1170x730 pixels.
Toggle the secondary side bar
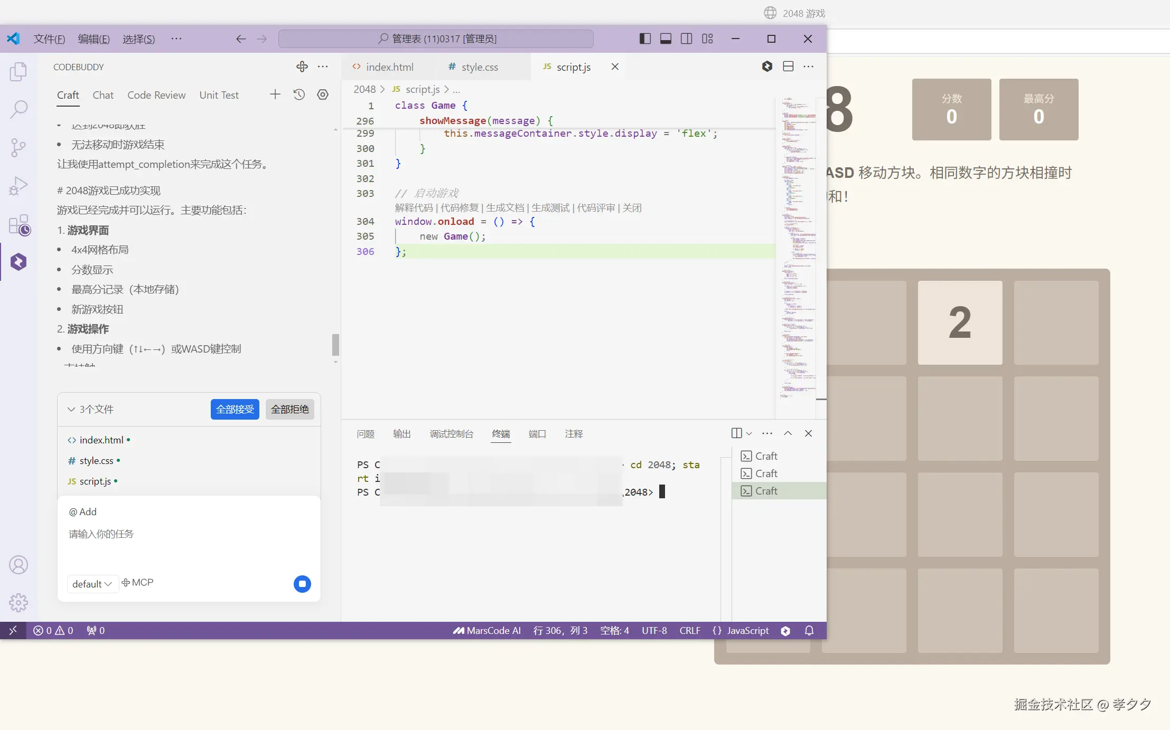[x=686, y=39]
